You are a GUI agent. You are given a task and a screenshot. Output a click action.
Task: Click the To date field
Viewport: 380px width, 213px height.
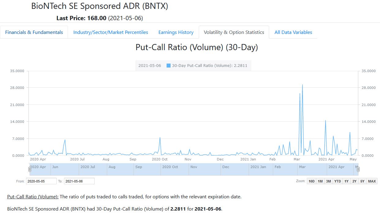point(79,181)
